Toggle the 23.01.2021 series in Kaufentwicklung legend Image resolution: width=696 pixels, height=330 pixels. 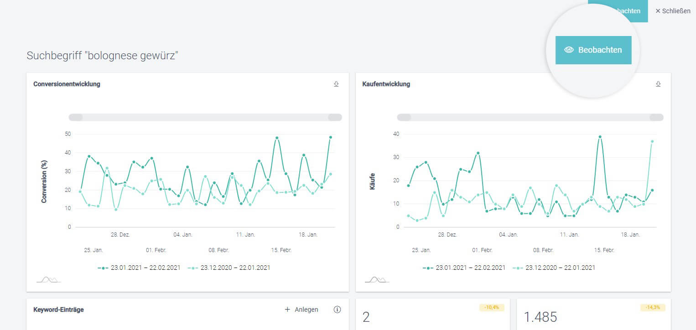pos(465,268)
